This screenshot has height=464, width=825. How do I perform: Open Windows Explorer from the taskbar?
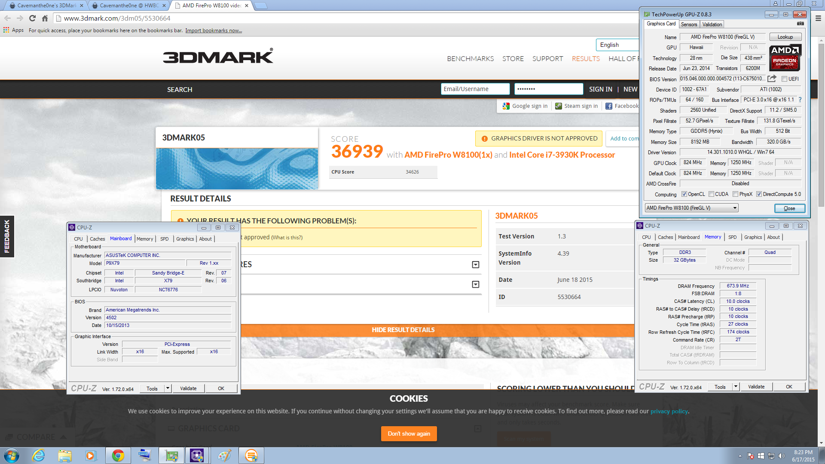(x=65, y=455)
